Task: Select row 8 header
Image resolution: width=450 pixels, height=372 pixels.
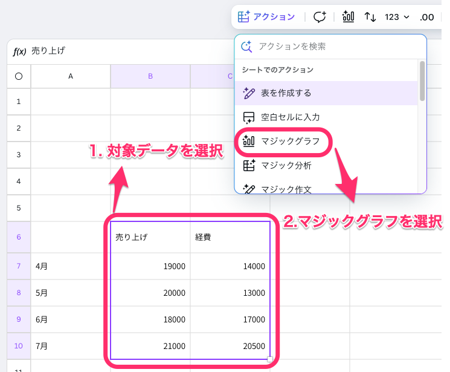Action: pyautogui.click(x=19, y=293)
